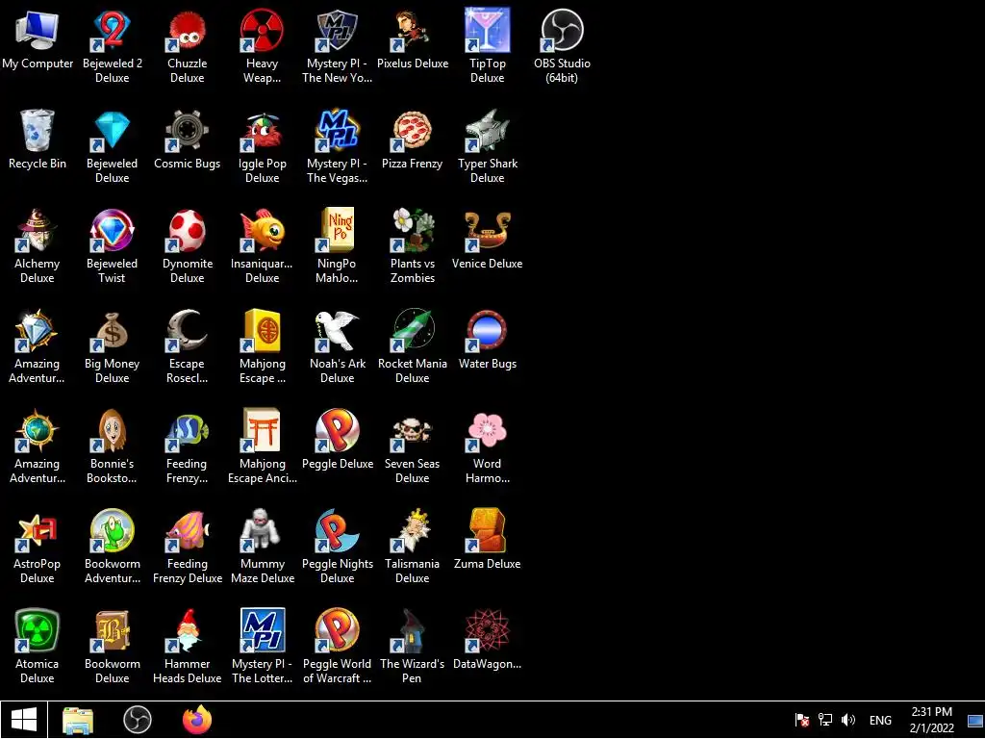Click the network status tray icon

coord(824,720)
